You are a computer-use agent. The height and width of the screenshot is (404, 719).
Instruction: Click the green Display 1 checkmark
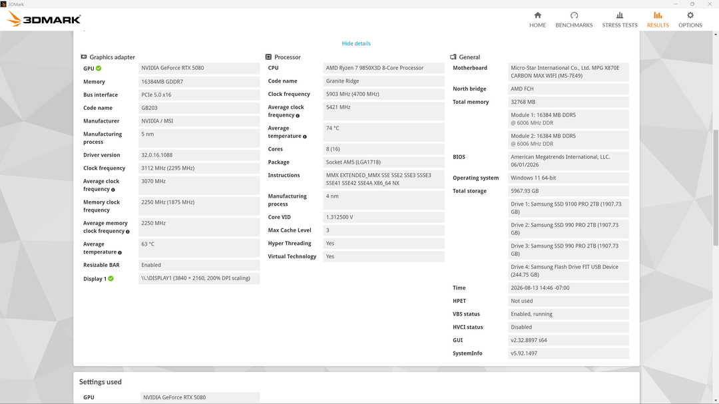pos(111,278)
